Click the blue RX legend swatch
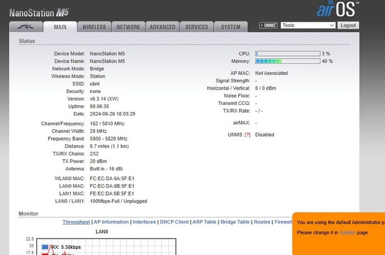The width and height of the screenshot is (385, 255). pos(45,247)
